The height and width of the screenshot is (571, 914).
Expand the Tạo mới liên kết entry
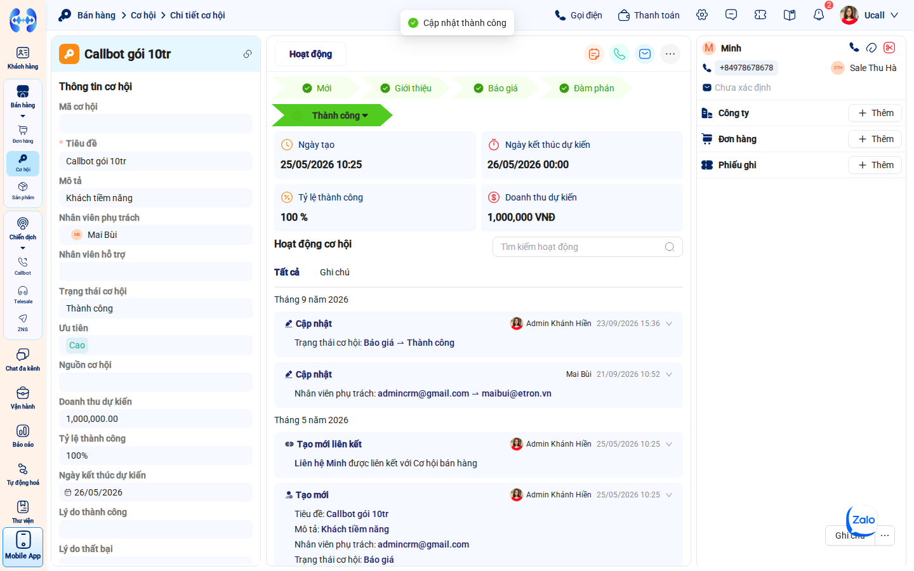tap(669, 444)
